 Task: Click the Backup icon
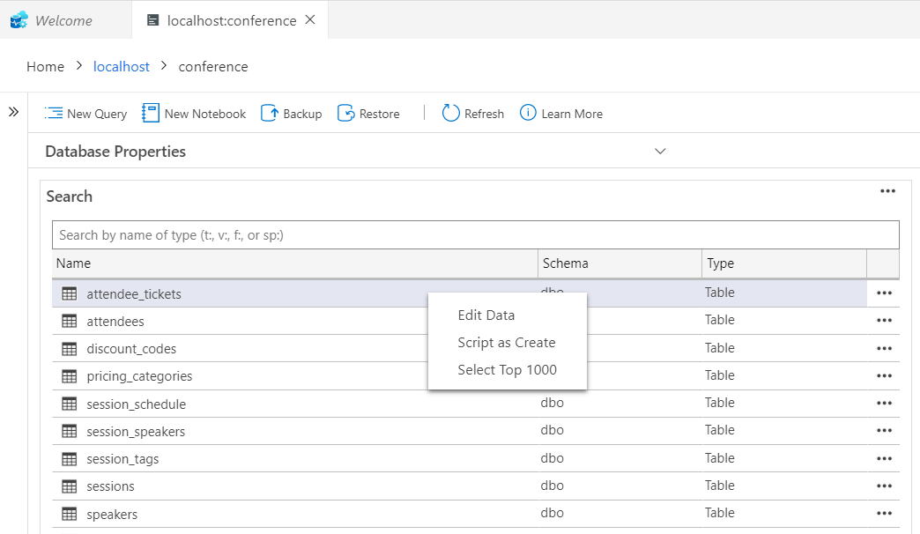point(270,113)
